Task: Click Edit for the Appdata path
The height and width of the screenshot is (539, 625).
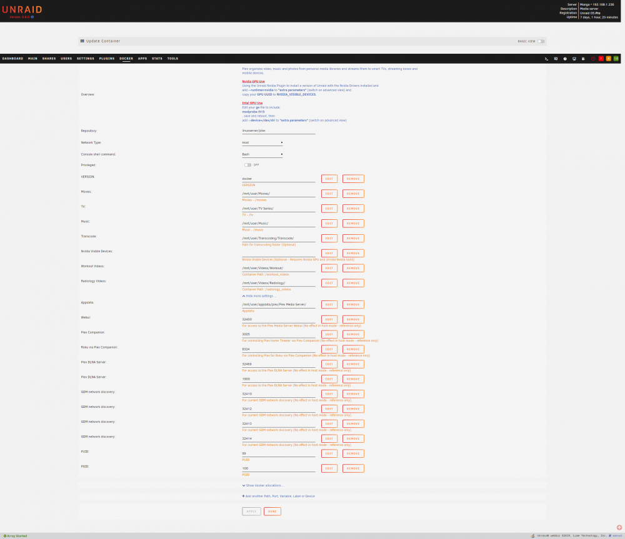Action: [x=329, y=305]
